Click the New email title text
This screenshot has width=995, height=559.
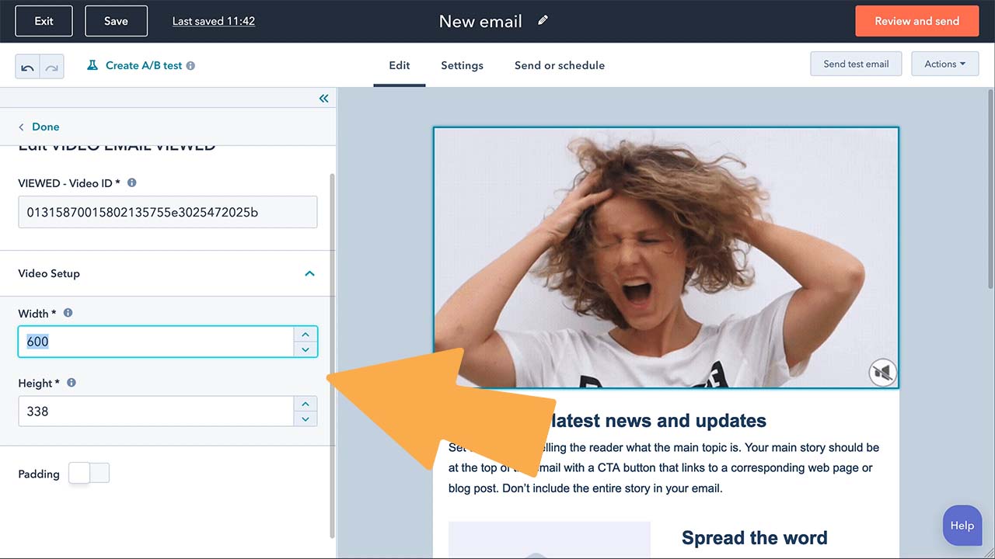tap(480, 21)
